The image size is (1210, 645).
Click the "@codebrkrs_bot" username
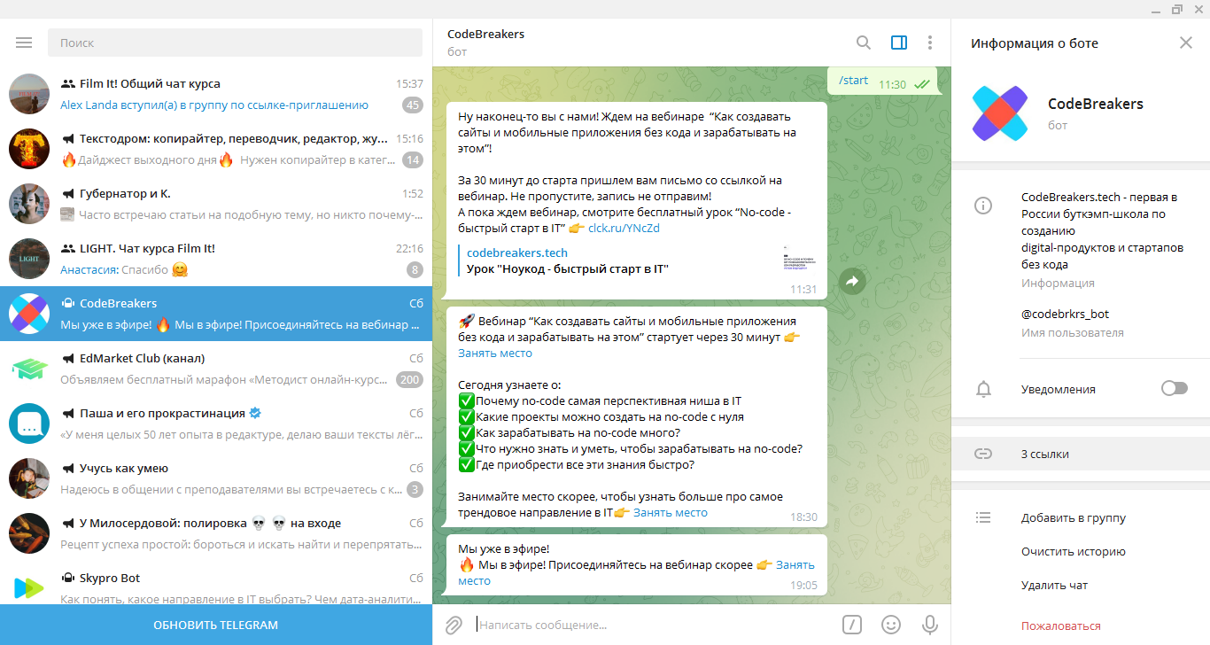point(1065,314)
